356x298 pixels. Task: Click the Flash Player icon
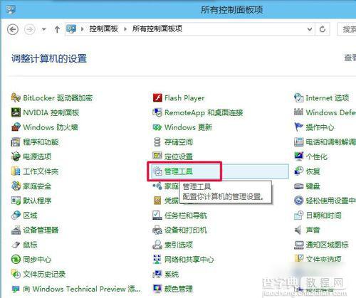157,97
